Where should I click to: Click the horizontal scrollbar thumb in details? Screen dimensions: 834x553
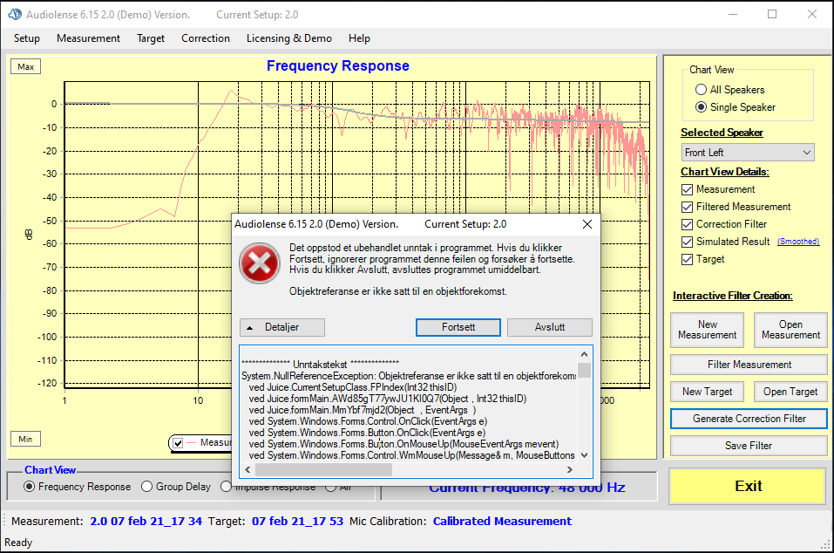click(x=323, y=469)
